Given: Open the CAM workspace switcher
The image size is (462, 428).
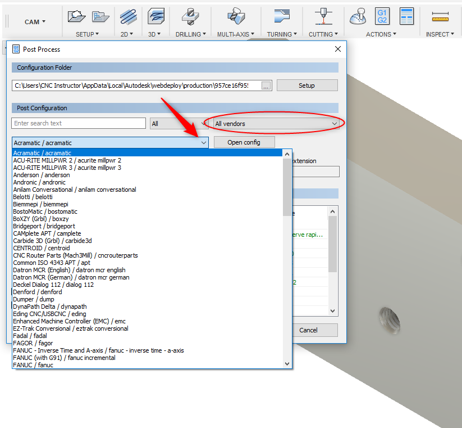Looking at the screenshot, I should tap(35, 22).
